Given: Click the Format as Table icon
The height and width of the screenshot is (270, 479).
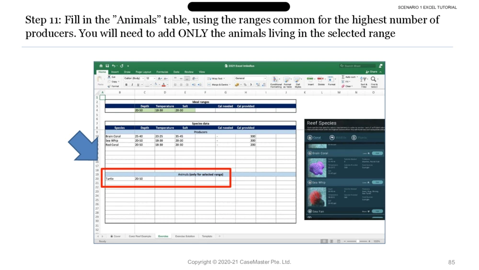Looking at the screenshot, I should coord(287,81).
